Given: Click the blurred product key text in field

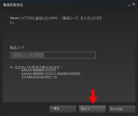Looking at the screenshot, I should point(28,55).
